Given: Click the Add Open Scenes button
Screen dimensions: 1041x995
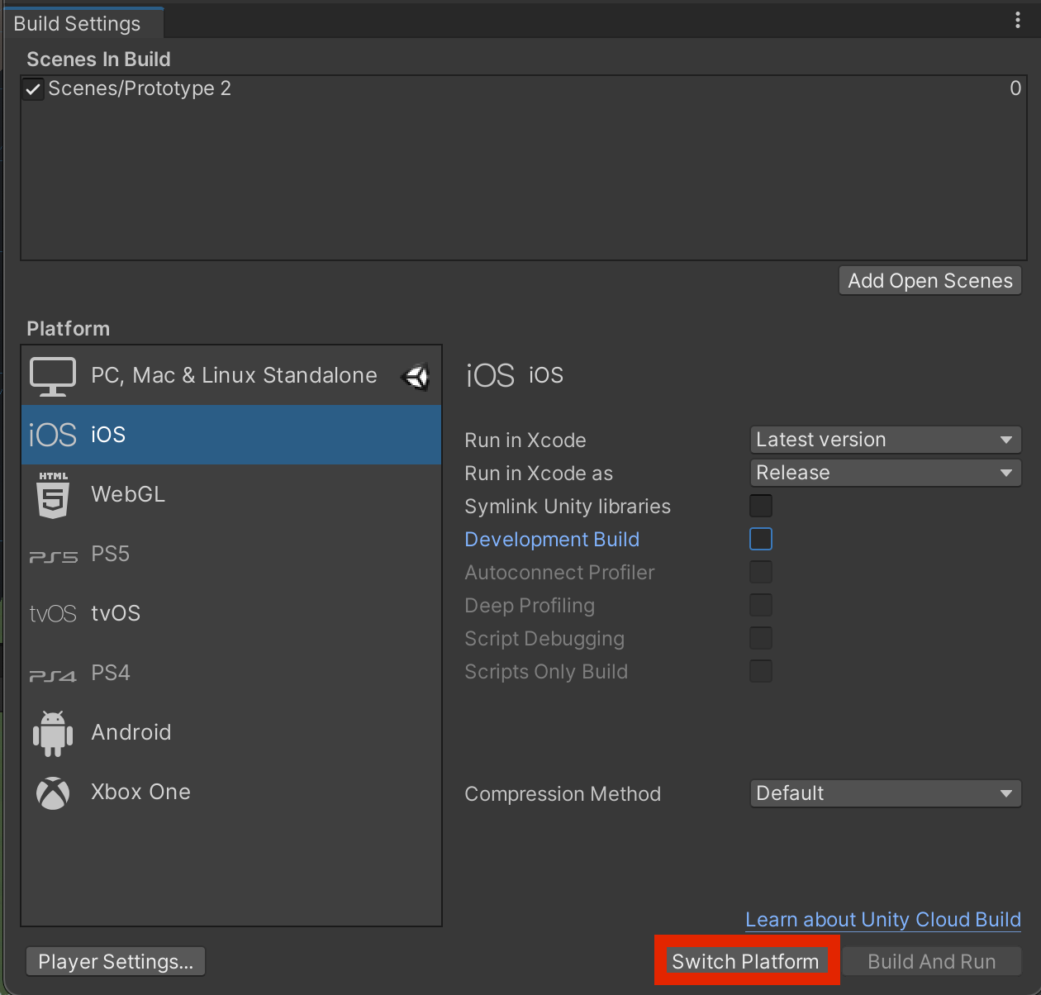Looking at the screenshot, I should [930, 281].
